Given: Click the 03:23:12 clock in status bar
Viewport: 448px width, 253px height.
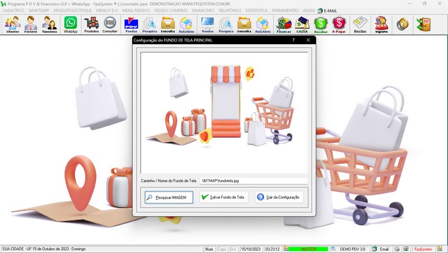Looking at the screenshot, I should (x=272, y=249).
